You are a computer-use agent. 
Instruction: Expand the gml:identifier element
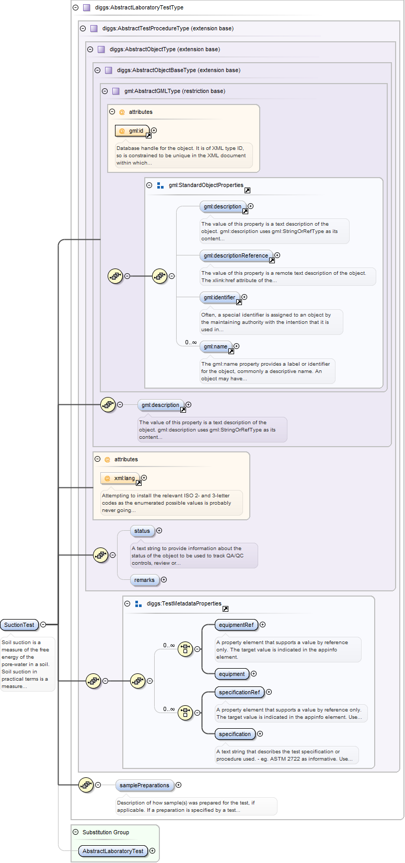(244, 297)
